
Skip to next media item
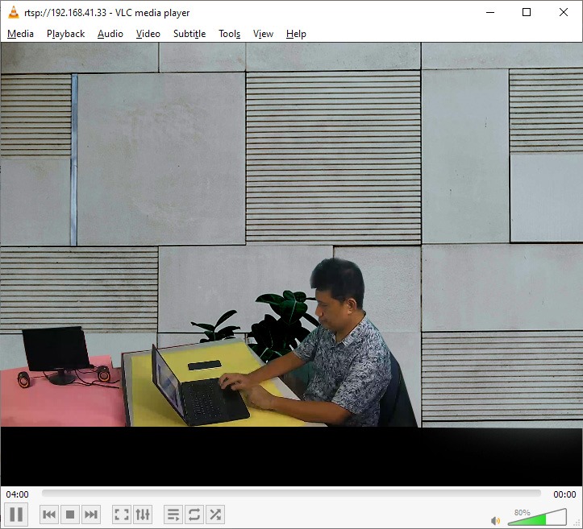pyautogui.click(x=91, y=515)
